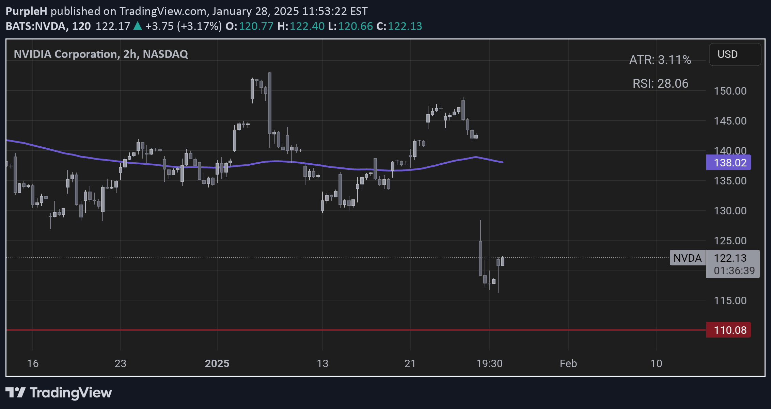771x409 pixels.
Task: Click the 19:30 time axis label
Action: point(489,363)
